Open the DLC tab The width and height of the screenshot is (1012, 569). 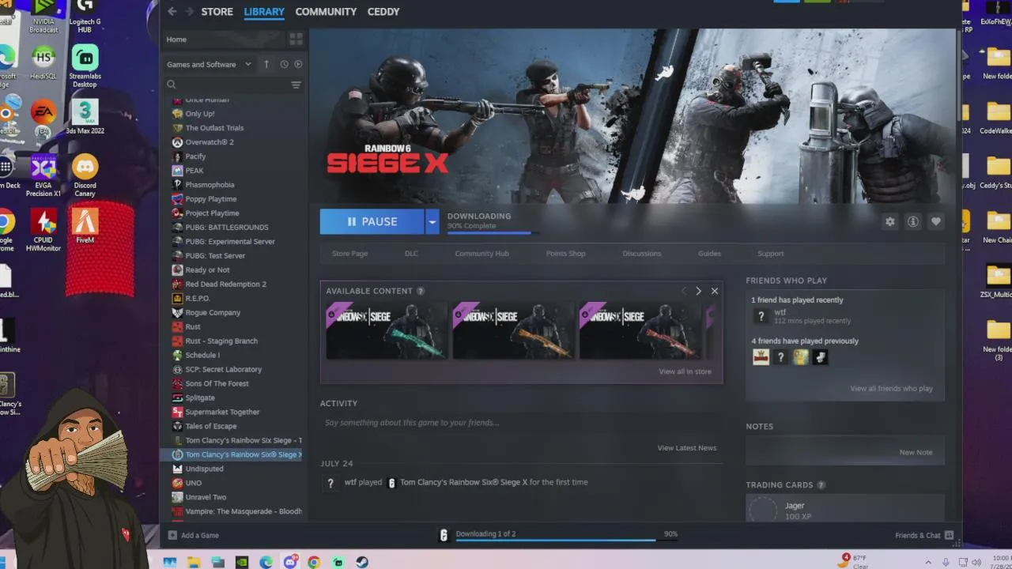click(x=411, y=254)
